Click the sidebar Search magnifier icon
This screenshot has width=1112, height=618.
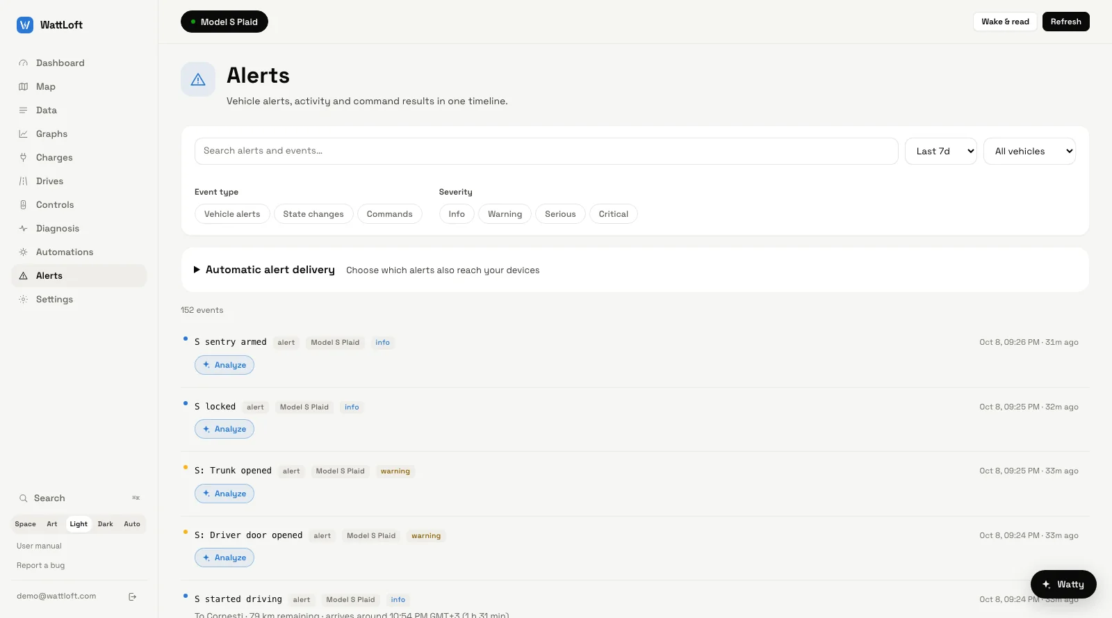24,498
